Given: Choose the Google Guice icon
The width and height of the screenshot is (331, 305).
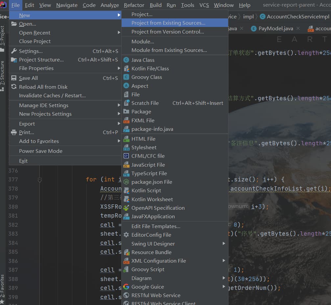Looking at the screenshot, I should (126, 287).
